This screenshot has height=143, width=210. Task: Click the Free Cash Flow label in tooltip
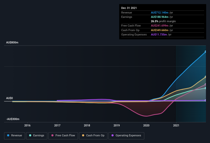point(131,26)
